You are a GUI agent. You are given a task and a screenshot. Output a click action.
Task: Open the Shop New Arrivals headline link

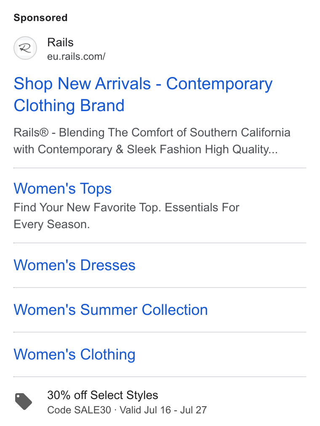[143, 94]
